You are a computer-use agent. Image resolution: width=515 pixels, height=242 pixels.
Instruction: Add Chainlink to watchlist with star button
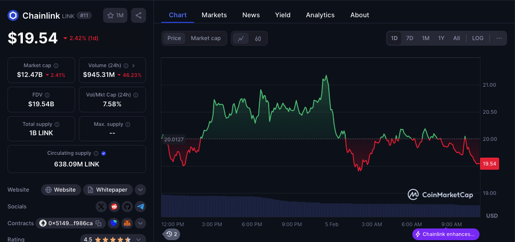click(x=115, y=15)
